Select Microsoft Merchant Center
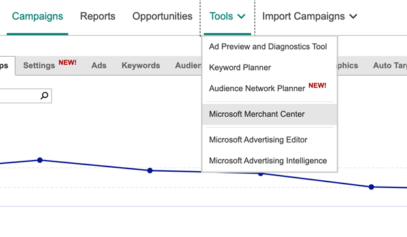407x237 pixels. [x=269, y=114]
